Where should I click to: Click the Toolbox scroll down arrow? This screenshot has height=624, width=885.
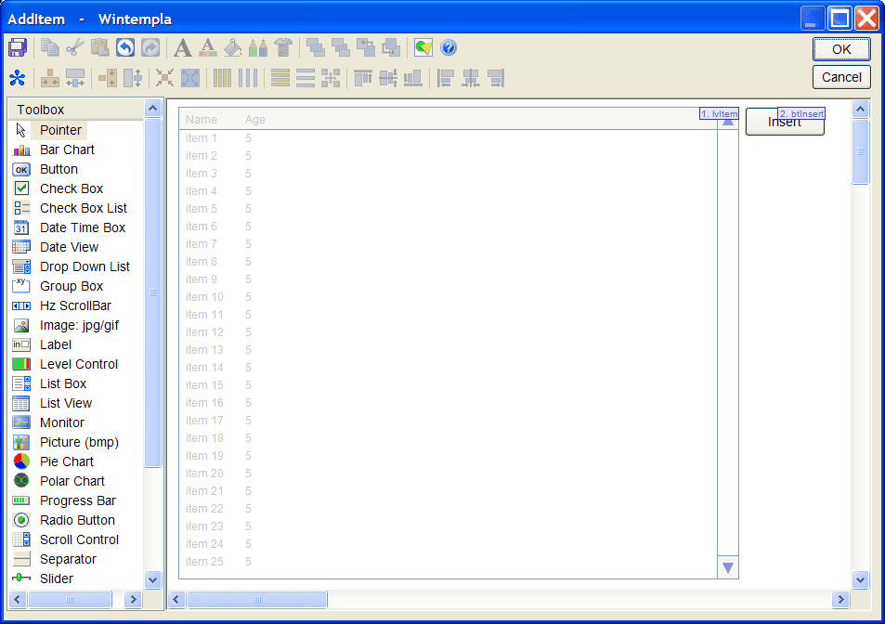pos(152,579)
